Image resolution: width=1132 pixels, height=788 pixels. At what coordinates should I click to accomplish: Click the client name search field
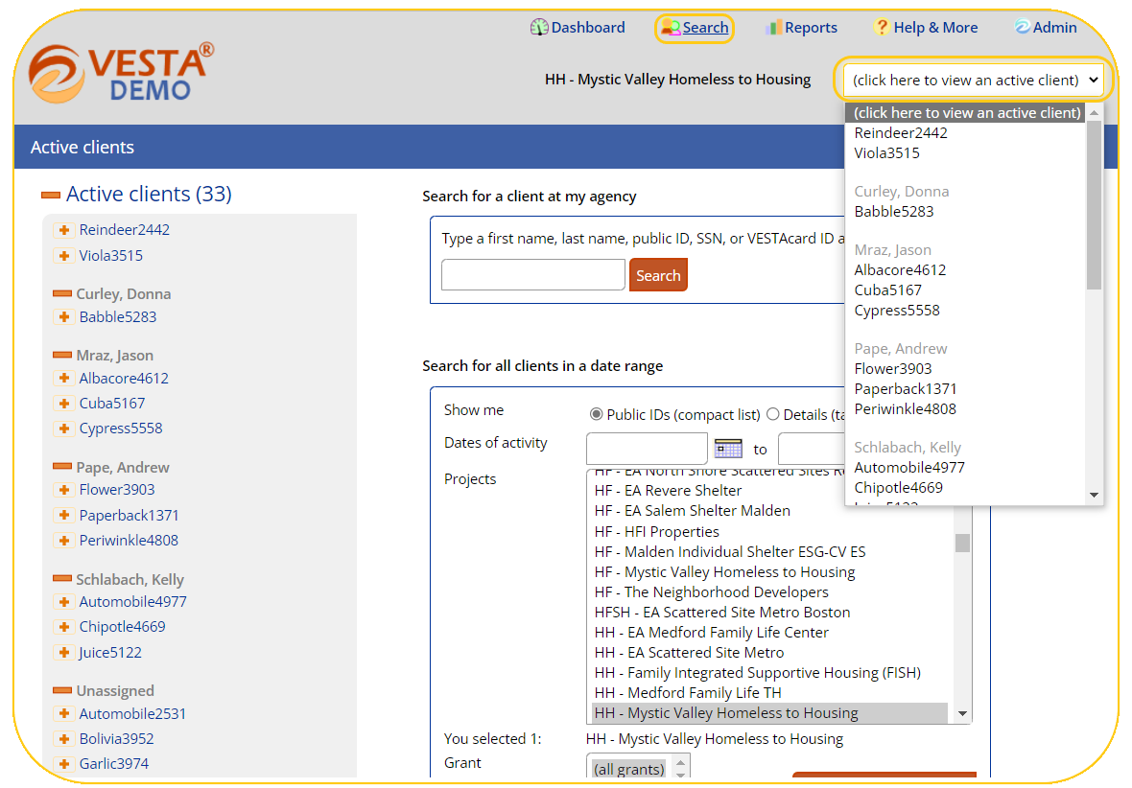(532, 275)
